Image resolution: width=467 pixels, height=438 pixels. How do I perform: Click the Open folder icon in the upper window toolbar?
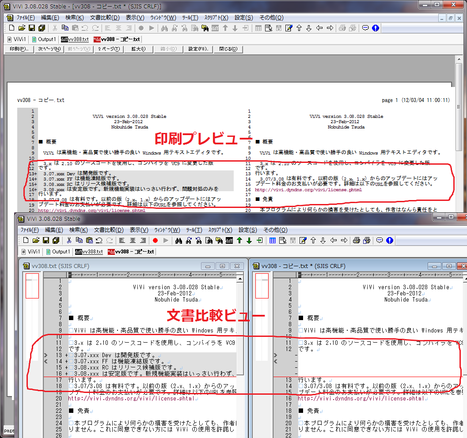pos(22,28)
